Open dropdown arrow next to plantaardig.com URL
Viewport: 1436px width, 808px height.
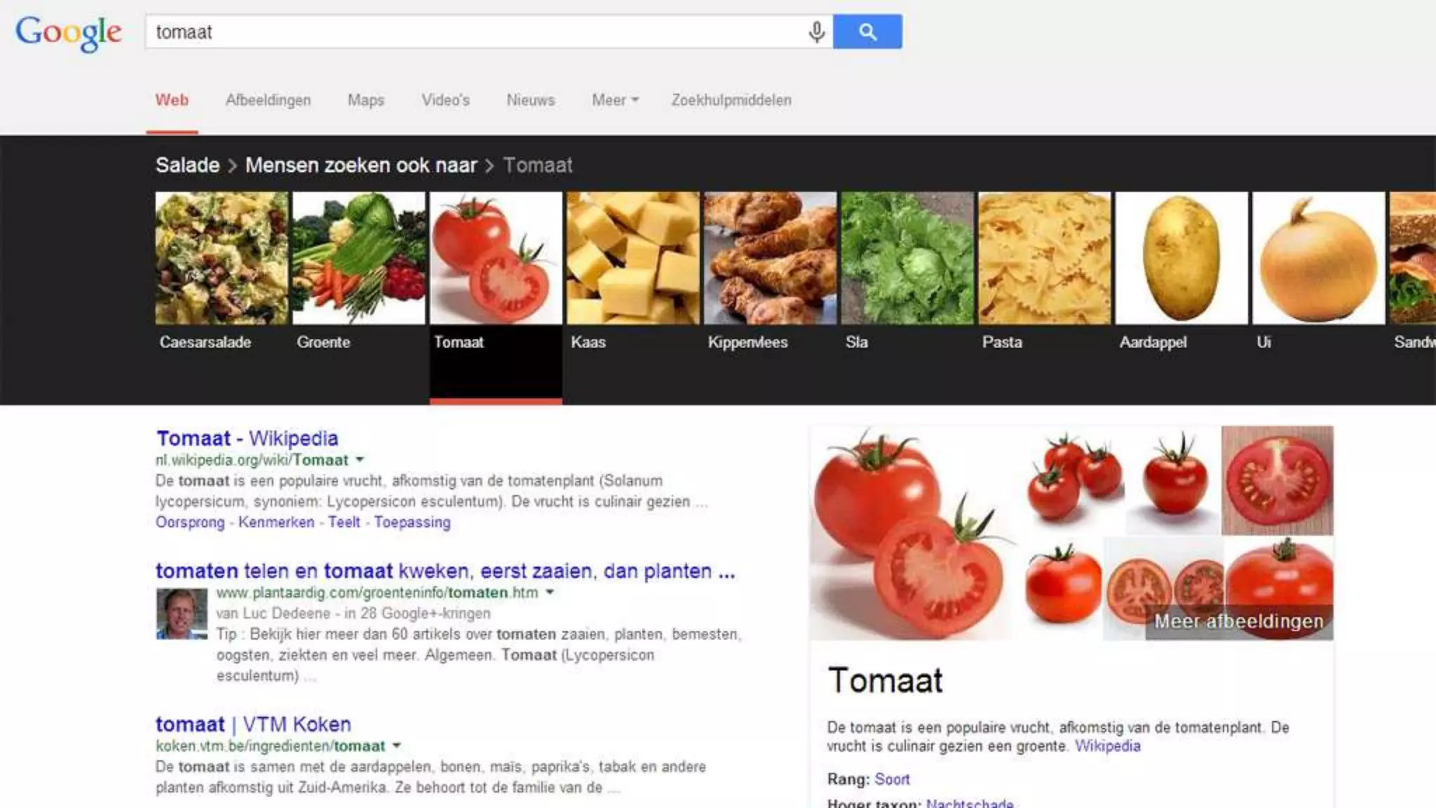tap(550, 593)
